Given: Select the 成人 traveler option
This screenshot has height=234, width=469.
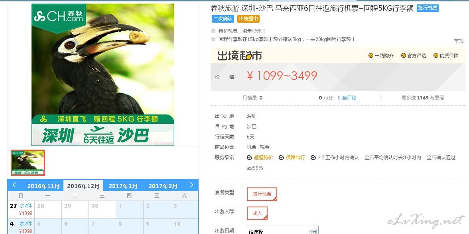Looking at the screenshot, I should pyautogui.click(x=257, y=213).
